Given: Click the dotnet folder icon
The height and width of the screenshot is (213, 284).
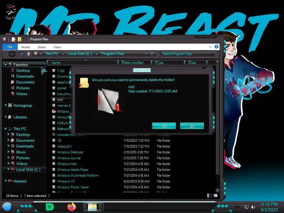Looking at the screenshot, I should pos(54,88).
